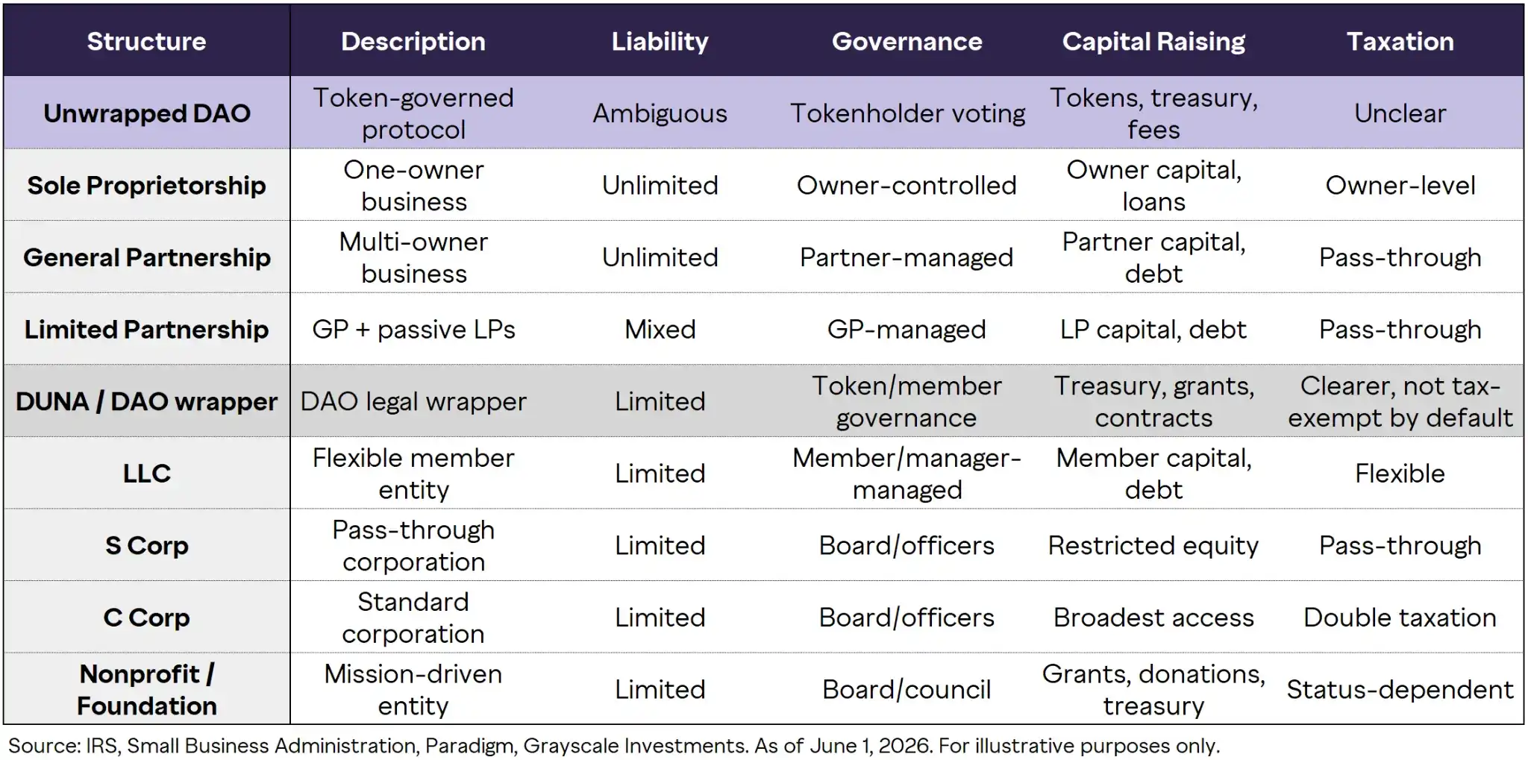Click the Ambiguous liability cell
This screenshot has height=760, width=1528.
(660, 113)
